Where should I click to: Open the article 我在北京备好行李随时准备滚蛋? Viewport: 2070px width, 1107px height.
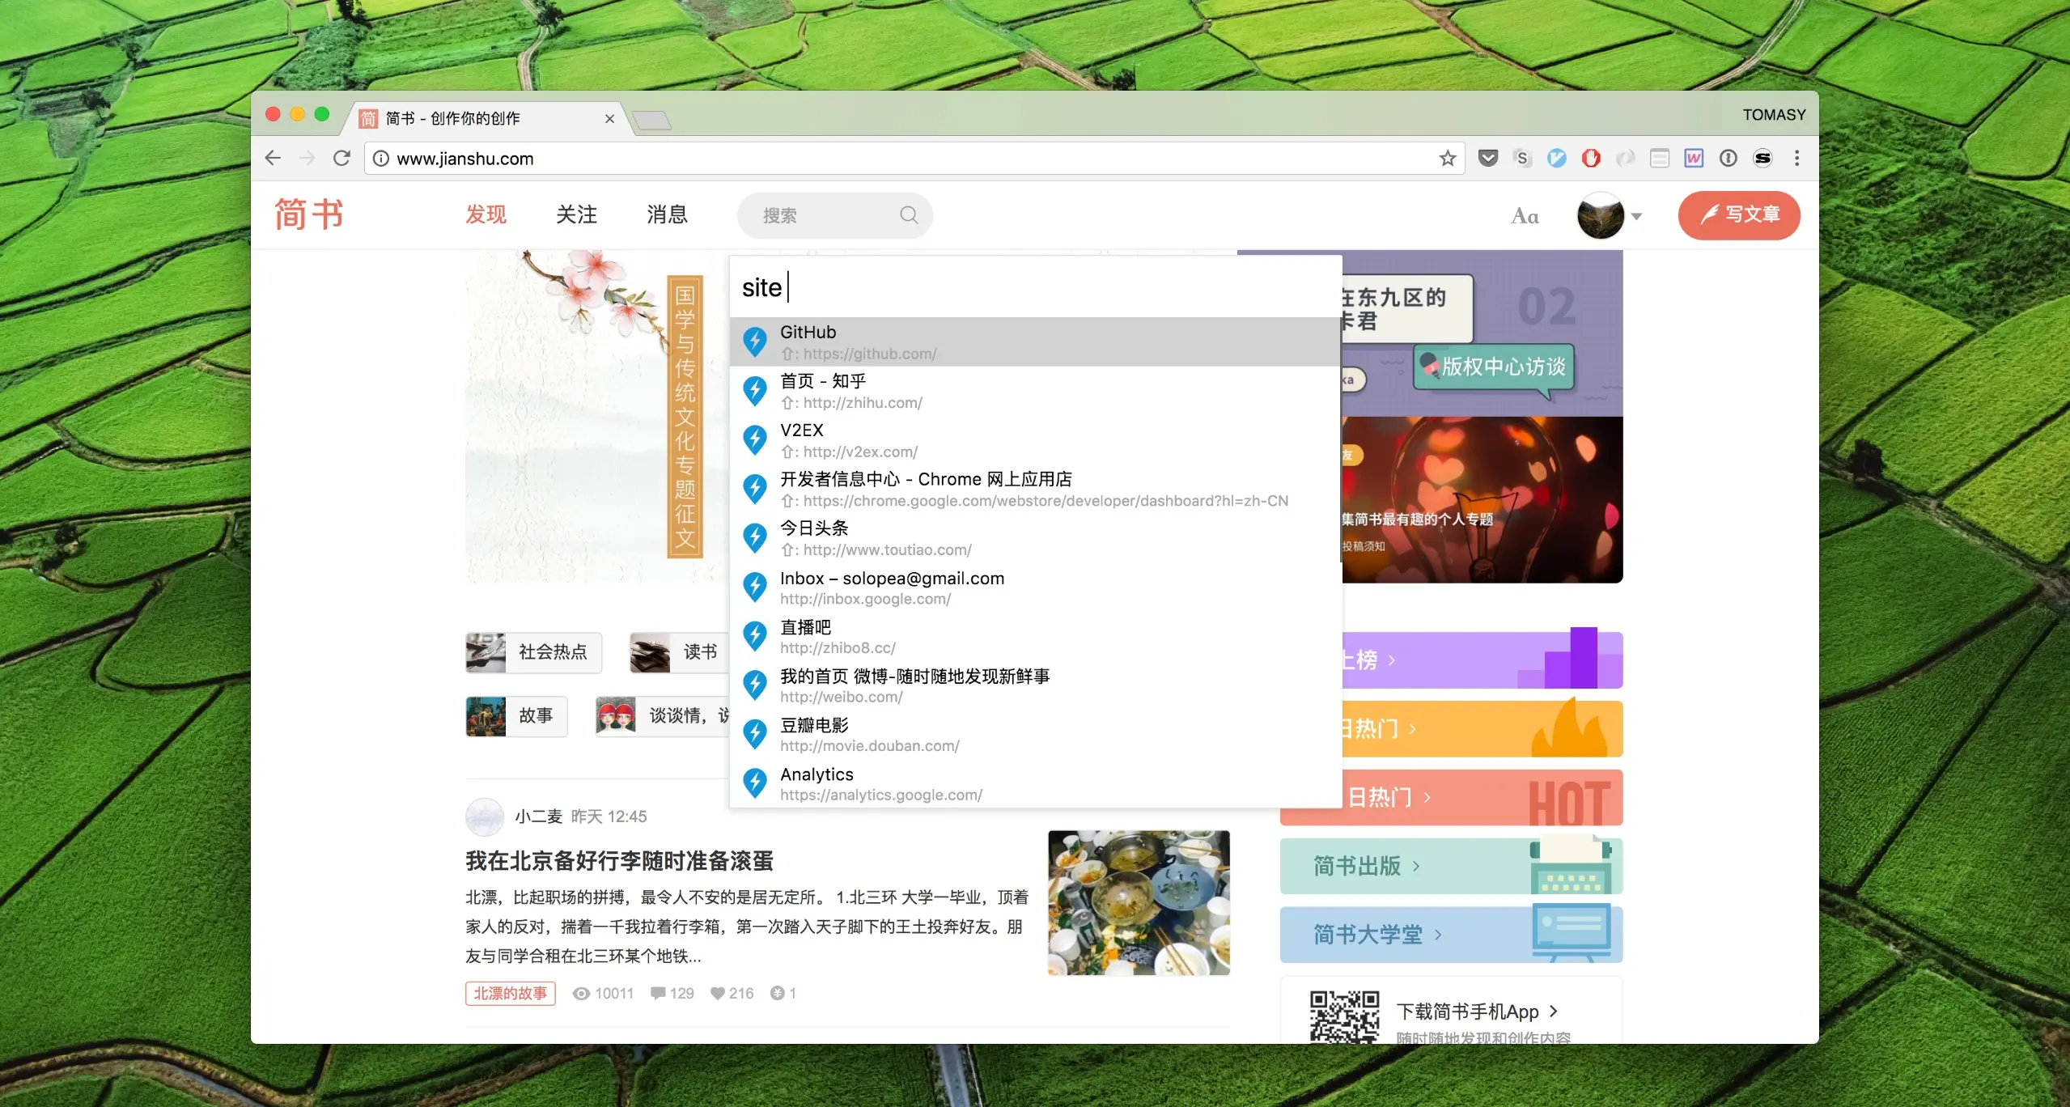click(619, 861)
